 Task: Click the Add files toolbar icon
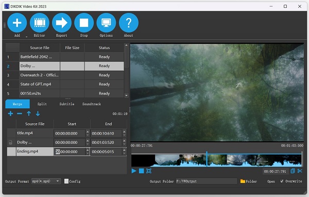17,23
